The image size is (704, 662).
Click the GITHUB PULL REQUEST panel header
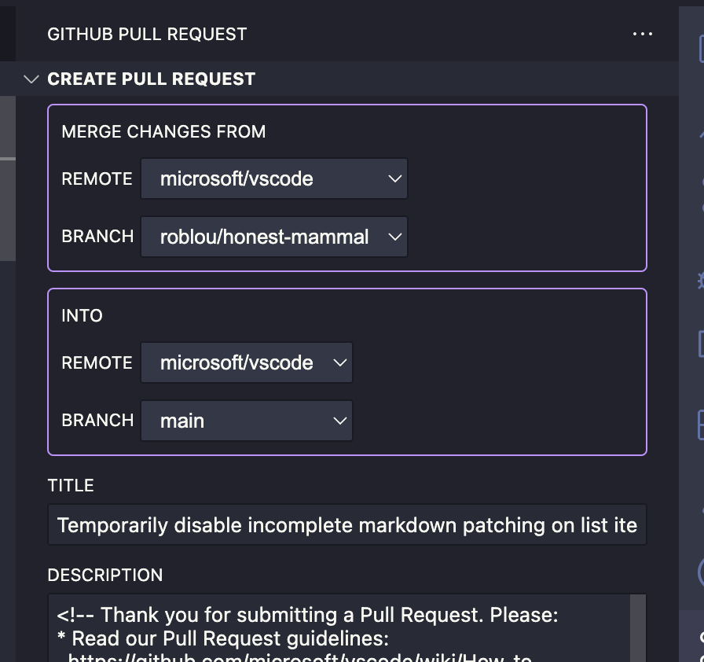pyautogui.click(x=147, y=34)
